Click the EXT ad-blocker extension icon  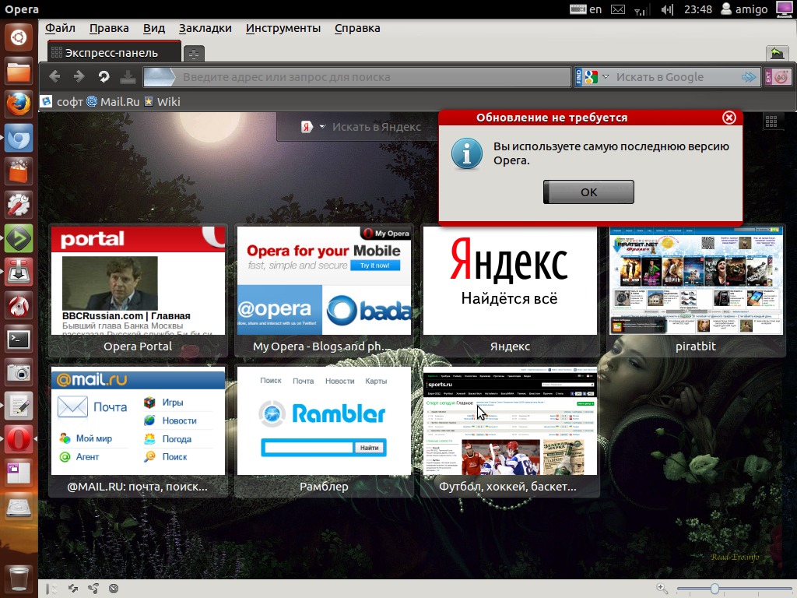coord(778,77)
